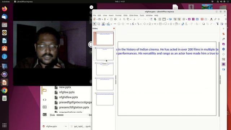Click the Undo arrow icon
The width and height of the screenshot is (231, 130).
[139, 19]
